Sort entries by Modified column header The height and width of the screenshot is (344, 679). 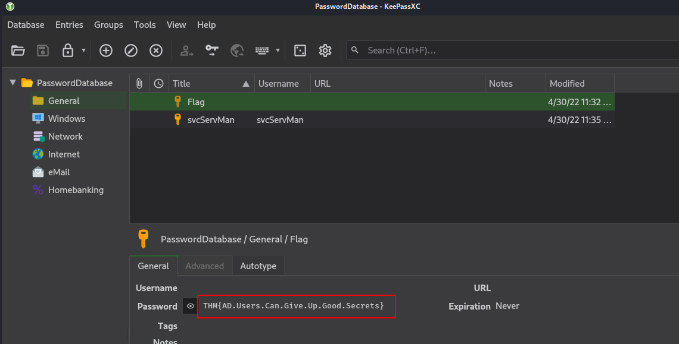(x=580, y=83)
